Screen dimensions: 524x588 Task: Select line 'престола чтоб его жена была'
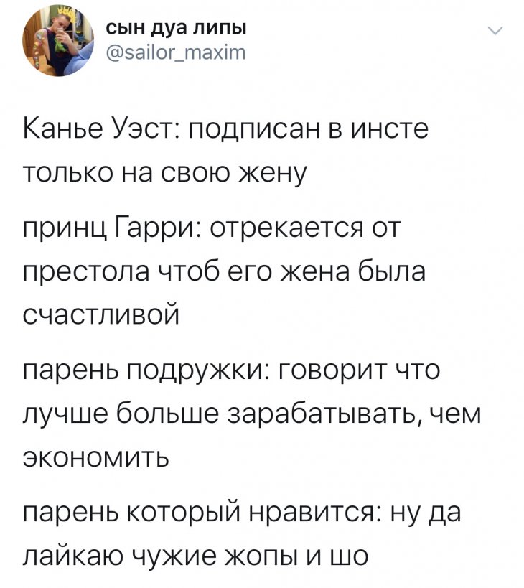[225, 271]
